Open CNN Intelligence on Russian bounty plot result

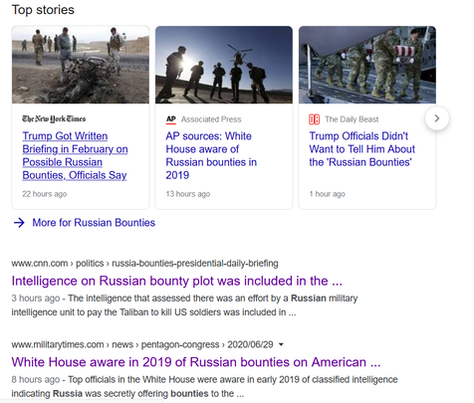(176, 281)
